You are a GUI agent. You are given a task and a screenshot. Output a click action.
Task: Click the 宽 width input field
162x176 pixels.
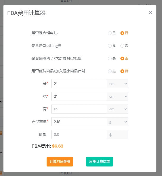79,96
